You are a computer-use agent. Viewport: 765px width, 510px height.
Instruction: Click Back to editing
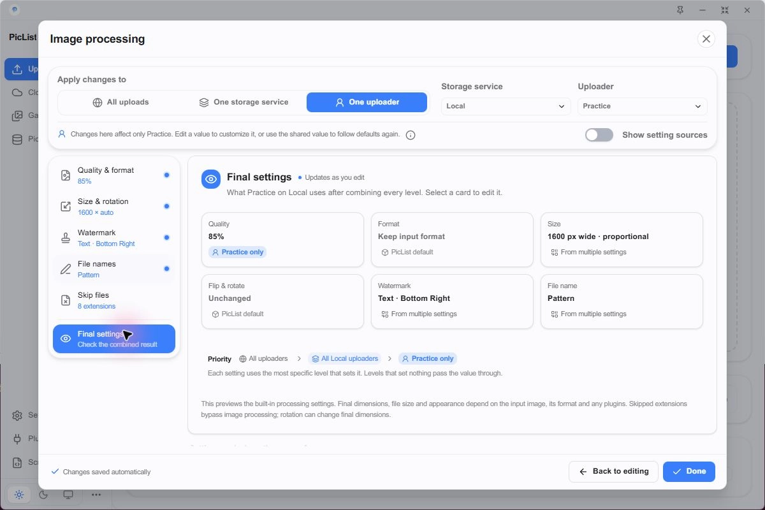click(613, 472)
